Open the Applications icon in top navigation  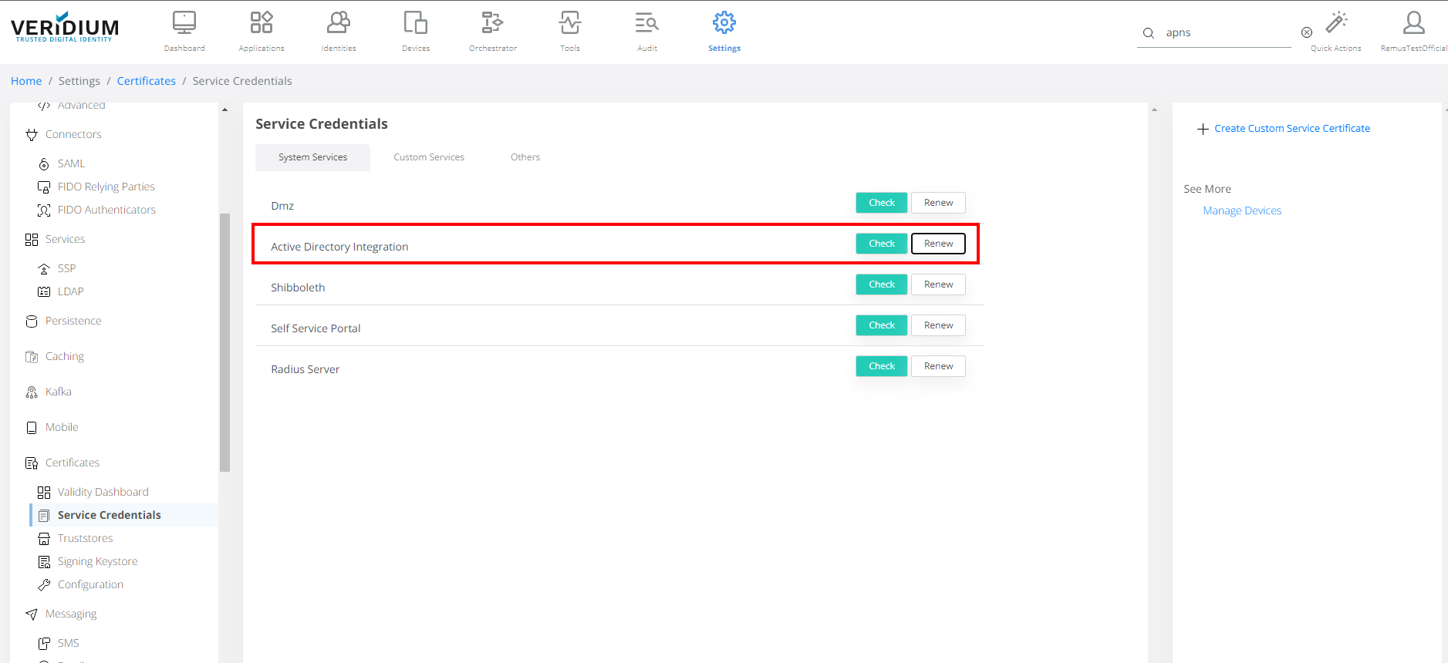coord(262,23)
